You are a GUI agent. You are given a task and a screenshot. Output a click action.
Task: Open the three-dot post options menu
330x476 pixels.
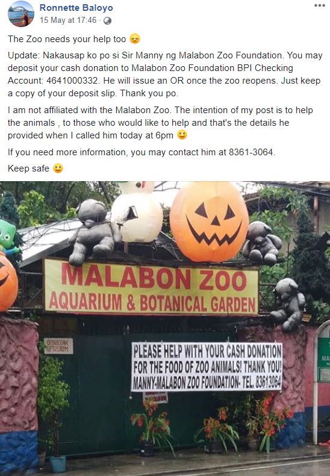coord(319,6)
